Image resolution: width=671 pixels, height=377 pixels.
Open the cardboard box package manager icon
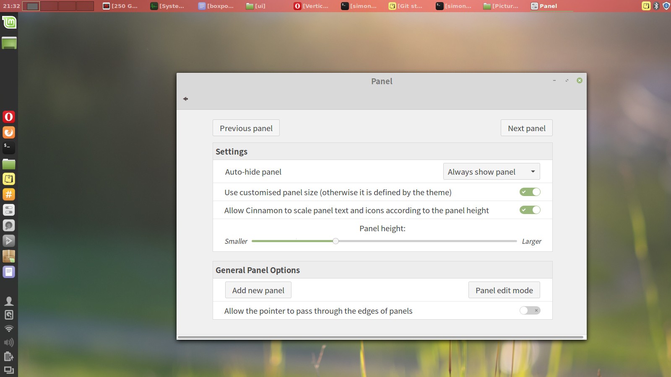pyautogui.click(x=9, y=256)
